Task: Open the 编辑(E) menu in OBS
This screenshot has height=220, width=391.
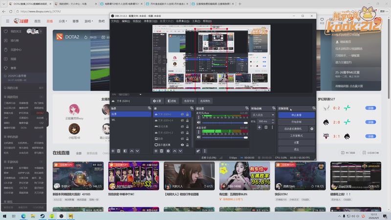Action: [126, 21]
